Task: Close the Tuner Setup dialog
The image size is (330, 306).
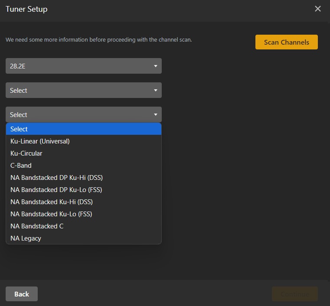Action: click(x=318, y=9)
